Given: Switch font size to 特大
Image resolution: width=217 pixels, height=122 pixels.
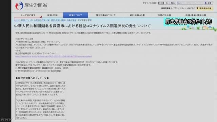Looking at the screenshot, I should tap(173, 3).
